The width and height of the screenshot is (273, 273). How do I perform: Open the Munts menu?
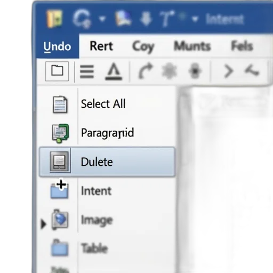(192, 46)
